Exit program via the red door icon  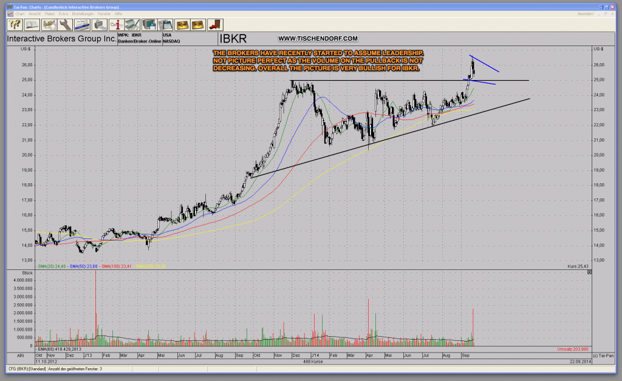[214, 24]
